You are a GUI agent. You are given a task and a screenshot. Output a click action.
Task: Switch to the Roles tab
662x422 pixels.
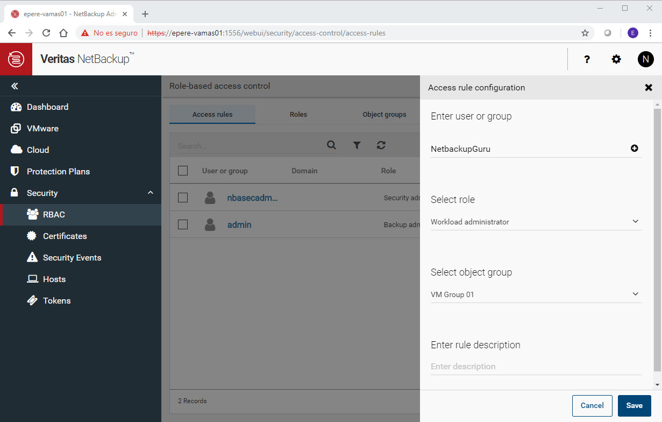pos(298,114)
